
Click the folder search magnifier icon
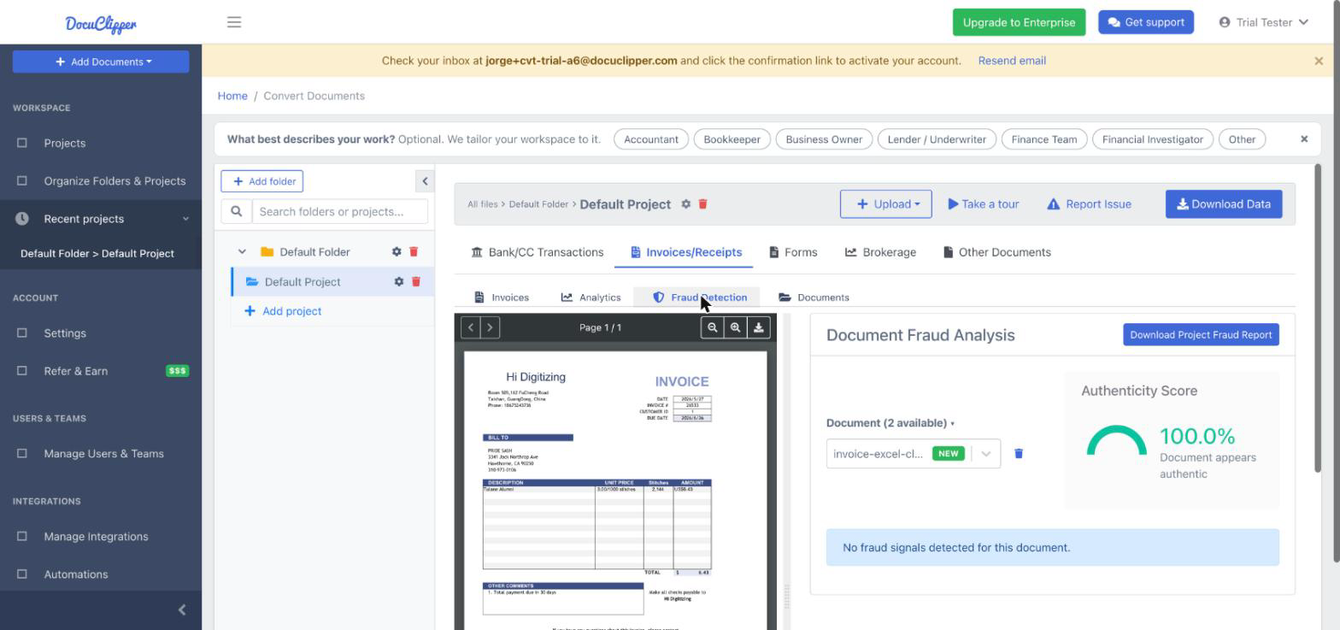point(237,212)
